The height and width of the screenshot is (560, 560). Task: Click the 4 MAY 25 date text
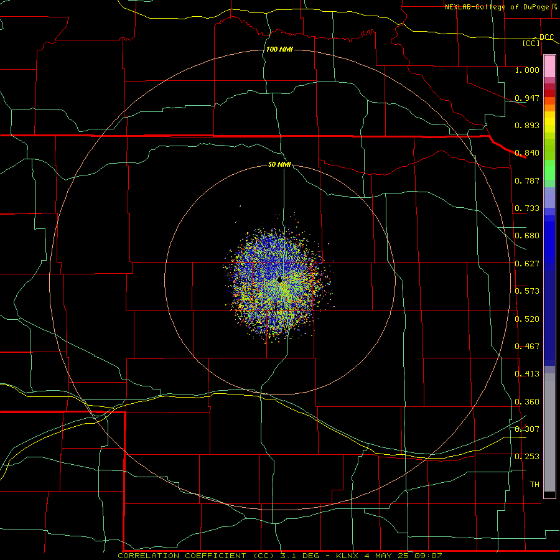pyautogui.click(x=386, y=556)
